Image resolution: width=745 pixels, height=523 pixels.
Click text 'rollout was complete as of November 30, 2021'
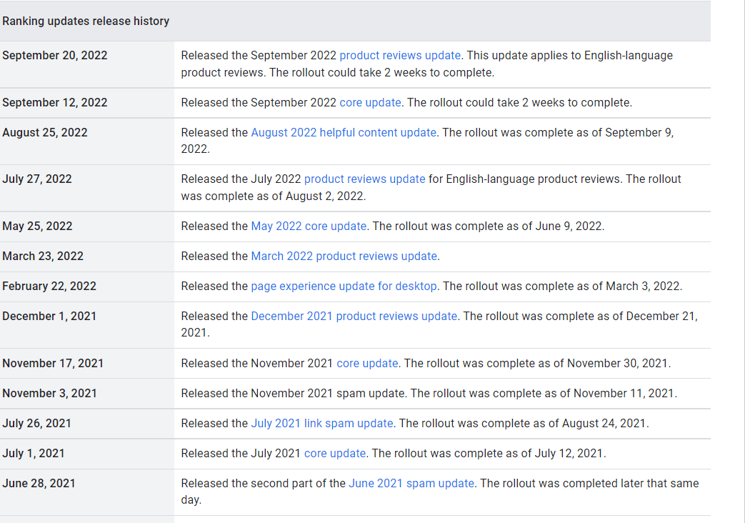click(546, 364)
